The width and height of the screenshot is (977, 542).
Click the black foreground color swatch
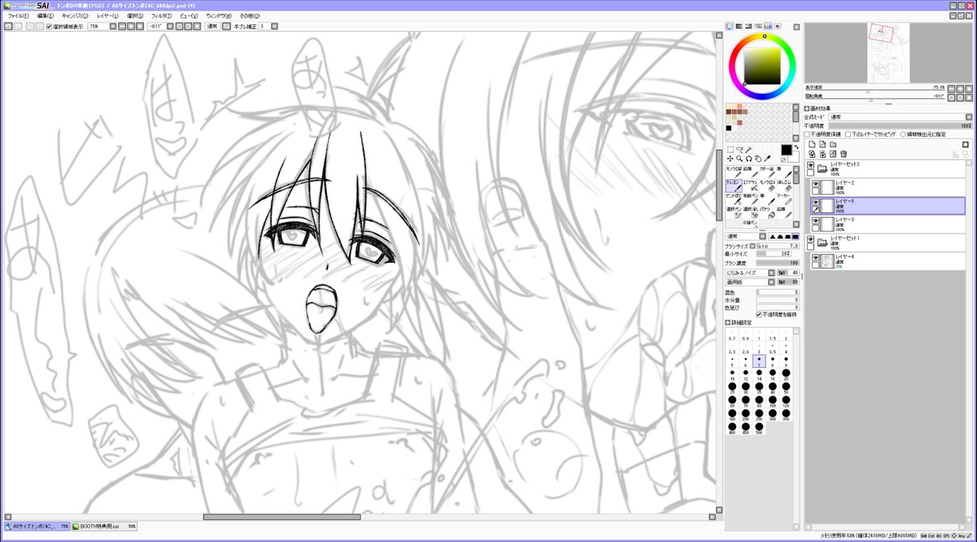[x=786, y=150]
